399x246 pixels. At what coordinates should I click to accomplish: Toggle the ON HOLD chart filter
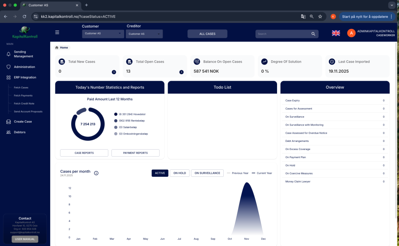tap(180, 173)
